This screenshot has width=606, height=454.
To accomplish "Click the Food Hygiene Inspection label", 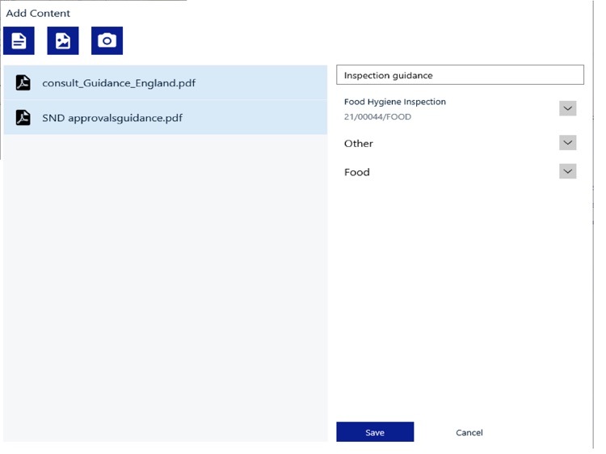I will click(x=395, y=102).
